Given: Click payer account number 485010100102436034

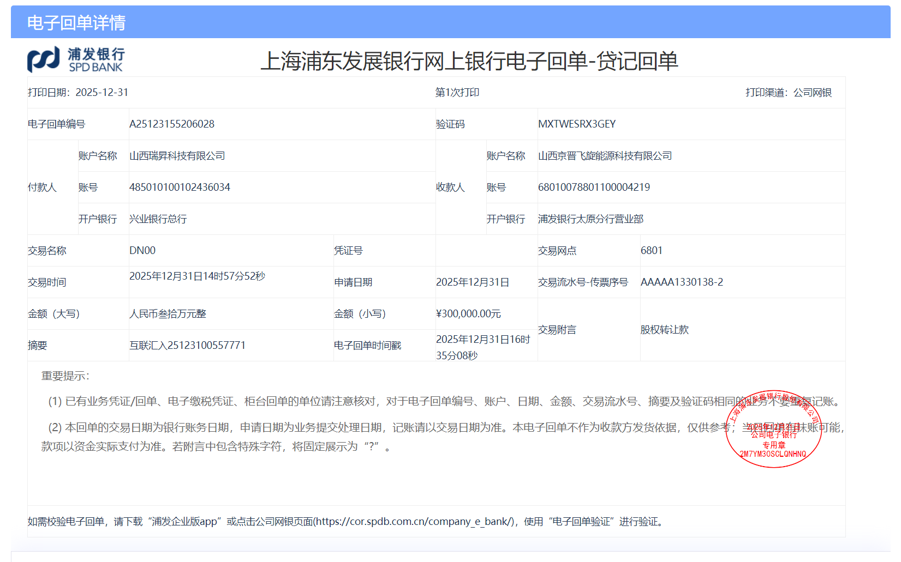Looking at the screenshot, I should (x=180, y=188).
